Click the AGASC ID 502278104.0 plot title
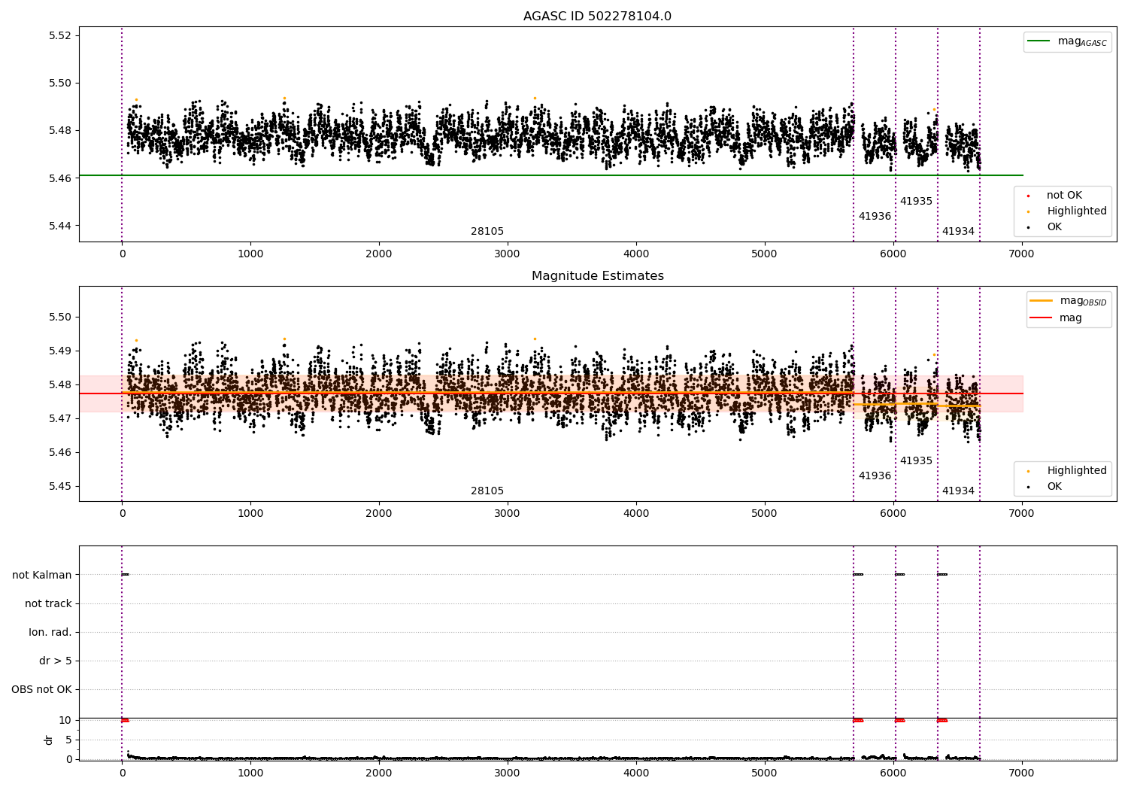This screenshot has height=790, width=1128. coord(597,17)
